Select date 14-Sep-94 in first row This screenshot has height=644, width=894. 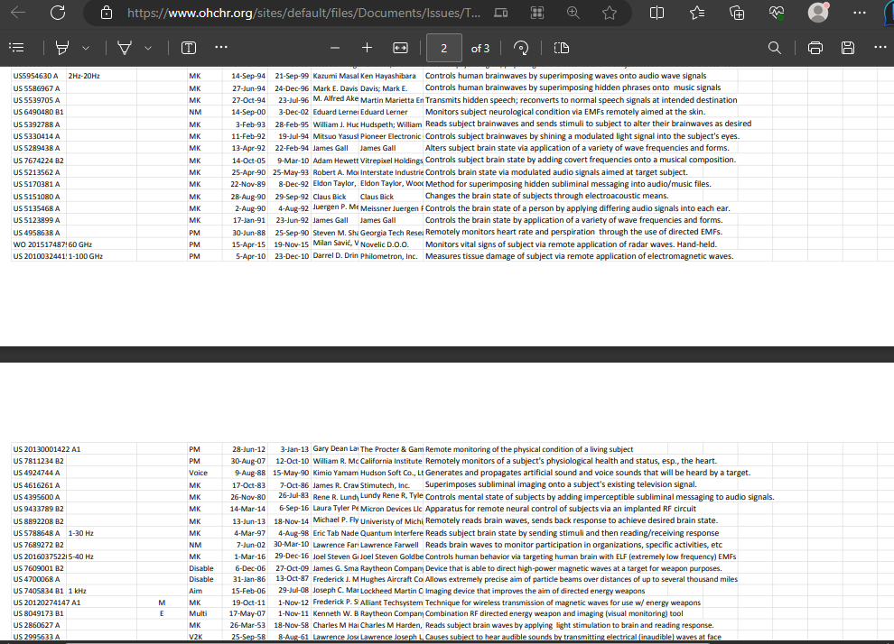pyautogui.click(x=248, y=76)
